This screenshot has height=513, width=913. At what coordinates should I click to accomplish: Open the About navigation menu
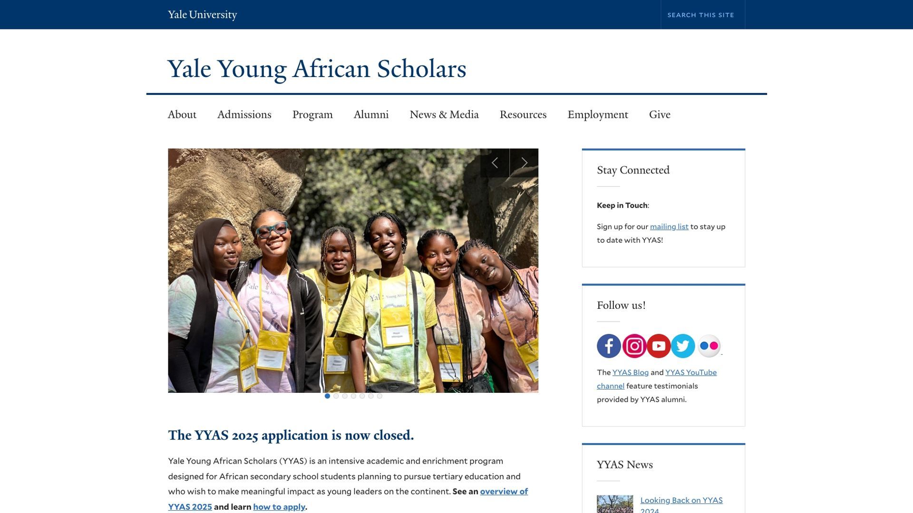point(182,114)
